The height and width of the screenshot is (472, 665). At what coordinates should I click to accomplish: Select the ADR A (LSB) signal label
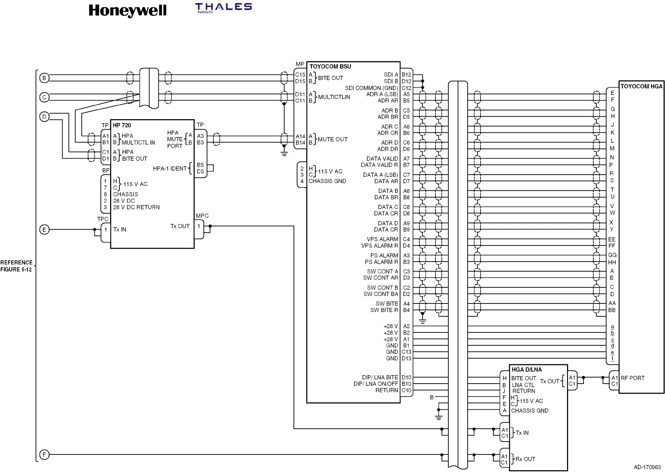tap(382, 94)
